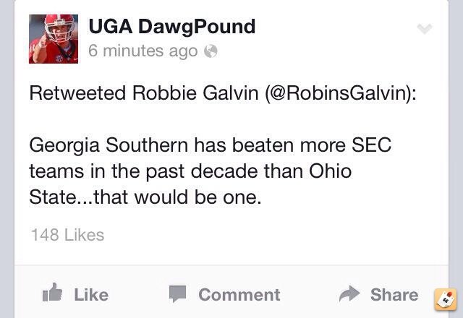The width and height of the screenshot is (463, 318).
Task: Click the Like text label
Action: coord(91,295)
